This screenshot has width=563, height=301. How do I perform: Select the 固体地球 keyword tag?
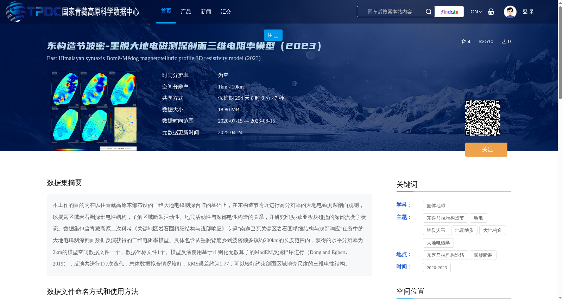(x=436, y=206)
